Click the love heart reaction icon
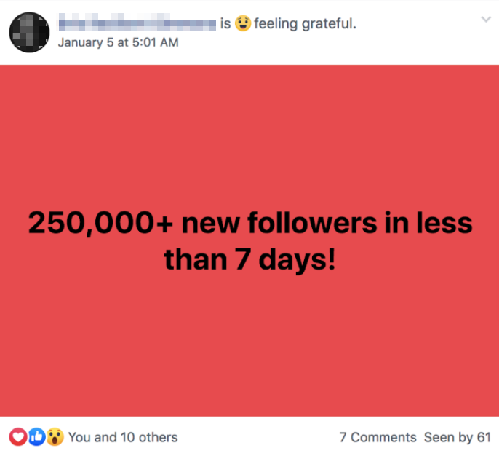 pyautogui.click(x=18, y=437)
